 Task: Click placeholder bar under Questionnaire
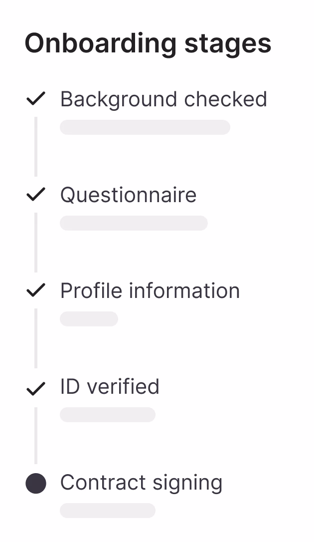click(134, 223)
